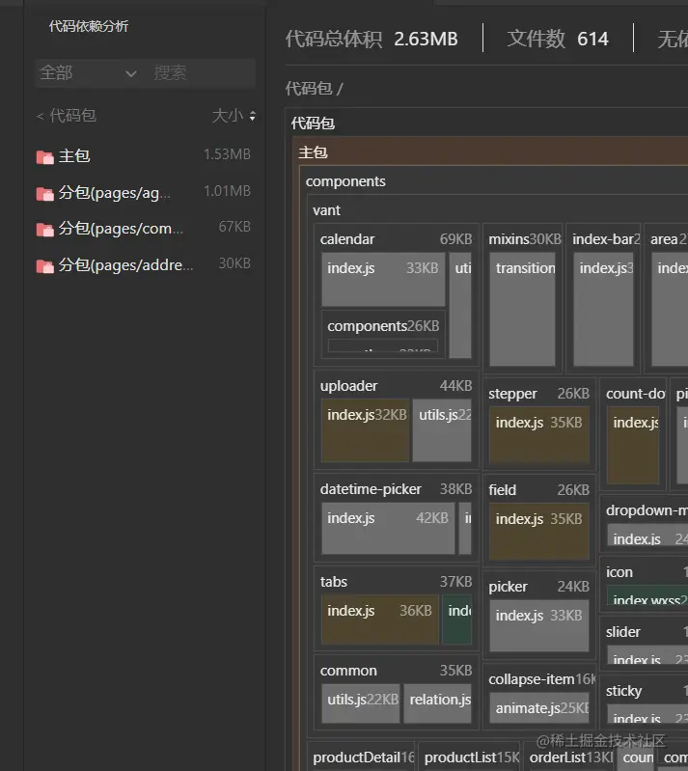This screenshot has width=688, height=771.
Task: Click the productList block
Action: (x=469, y=757)
